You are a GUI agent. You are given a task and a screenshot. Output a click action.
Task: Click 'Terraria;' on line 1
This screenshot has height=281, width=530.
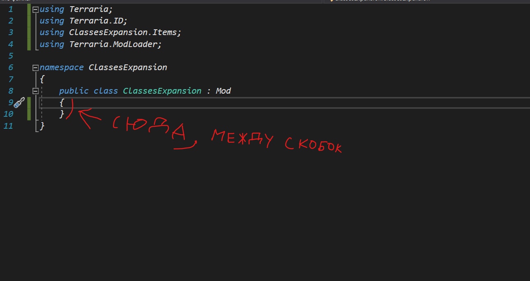[91, 9]
